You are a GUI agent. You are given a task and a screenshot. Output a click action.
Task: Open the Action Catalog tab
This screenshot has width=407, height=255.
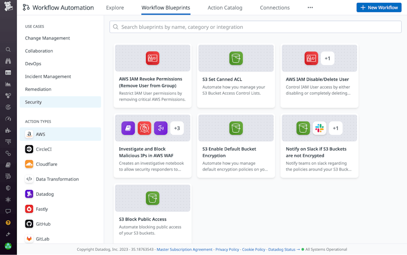[225, 8]
